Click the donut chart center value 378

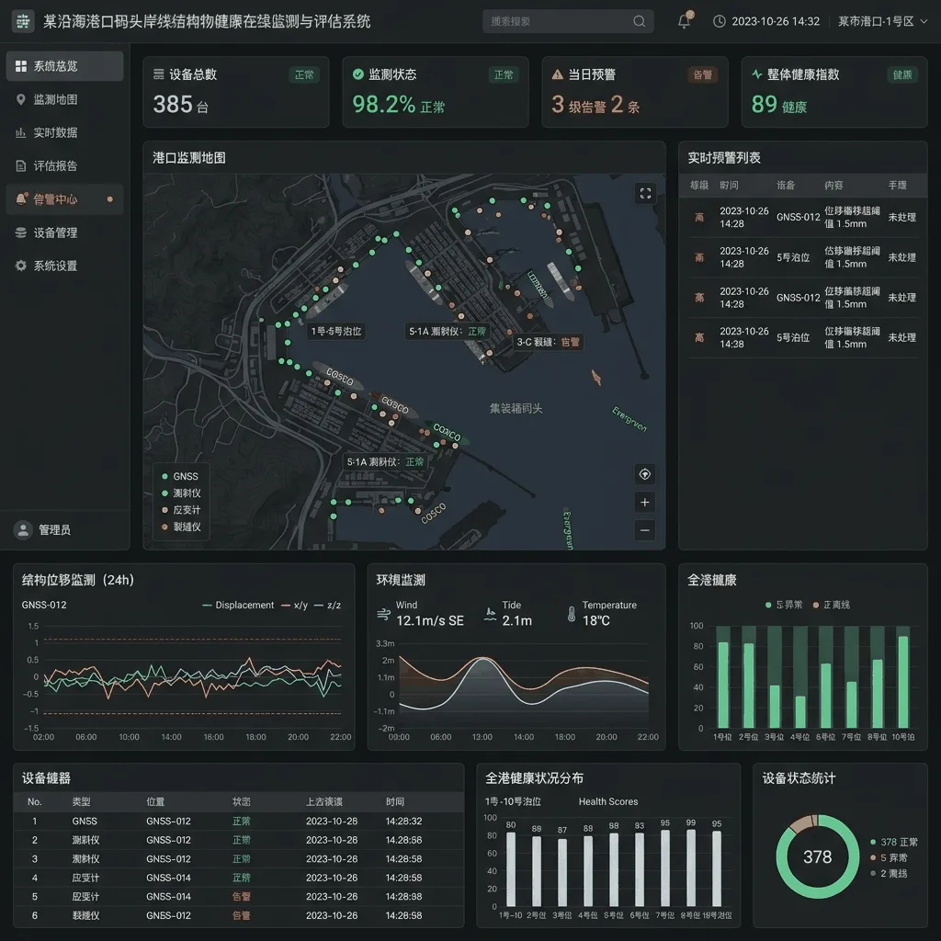click(817, 857)
